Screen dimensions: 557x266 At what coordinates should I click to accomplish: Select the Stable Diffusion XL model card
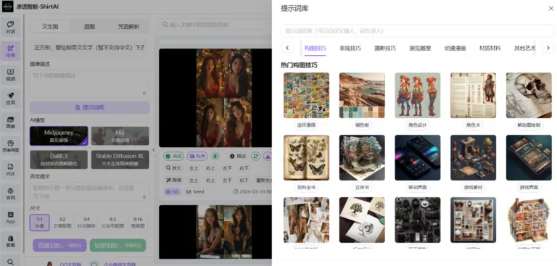(x=120, y=159)
